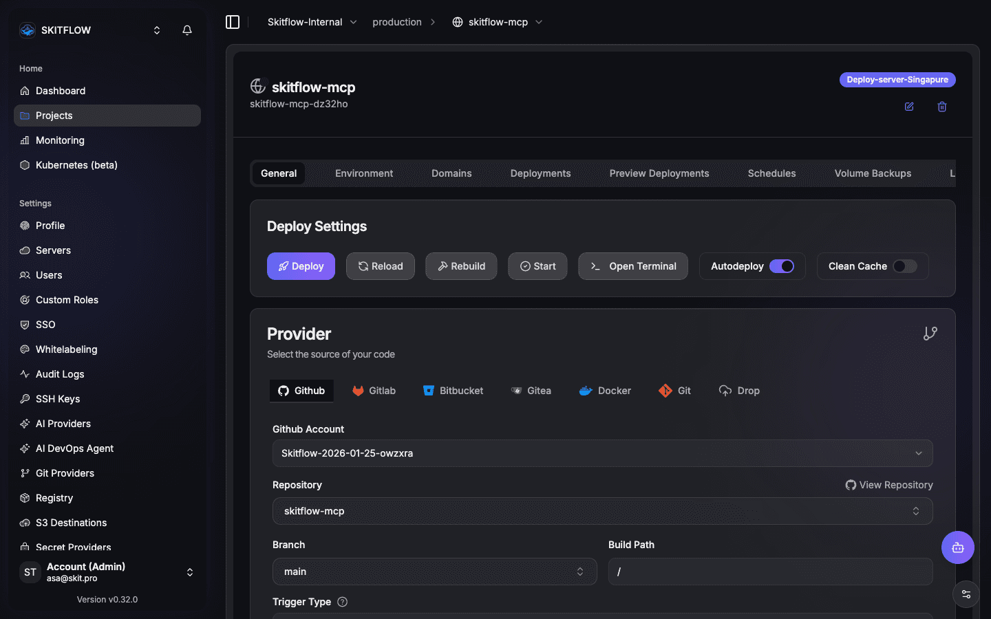Click the Start button
Screen dimensions: 991x619
coord(537,266)
